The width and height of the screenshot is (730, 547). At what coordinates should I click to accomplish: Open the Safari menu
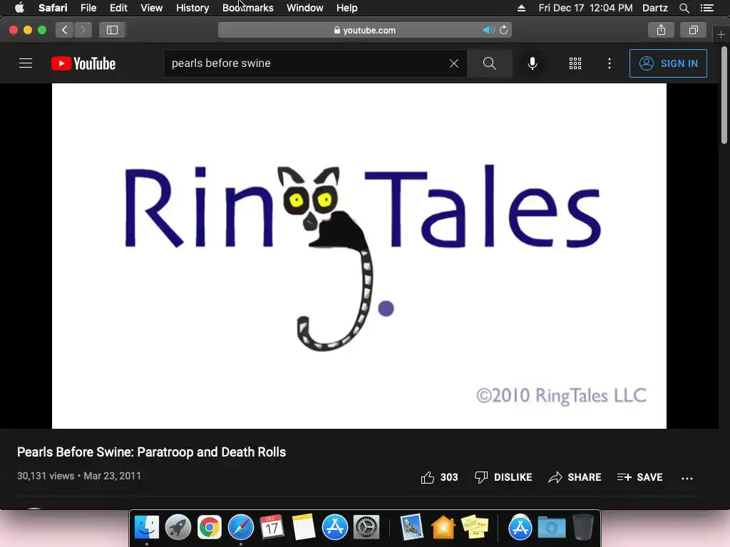[x=53, y=8]
